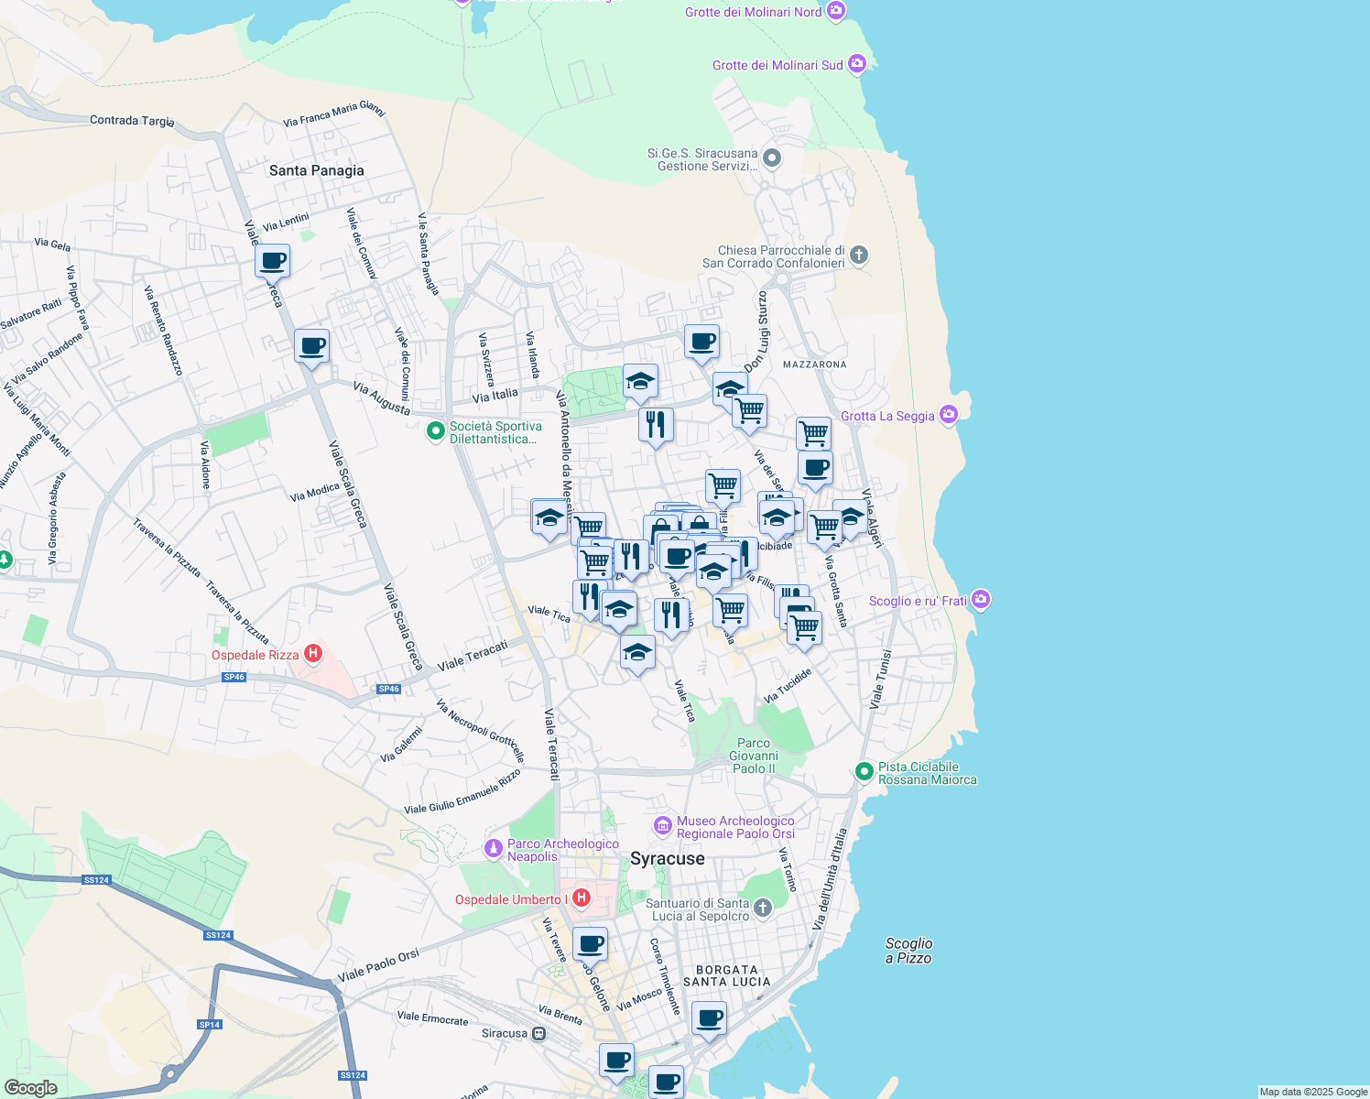Screen dimensions: 1370x1099
Task: Select Società Sportiva Dilettantistica pin
Action: (436, 430)
